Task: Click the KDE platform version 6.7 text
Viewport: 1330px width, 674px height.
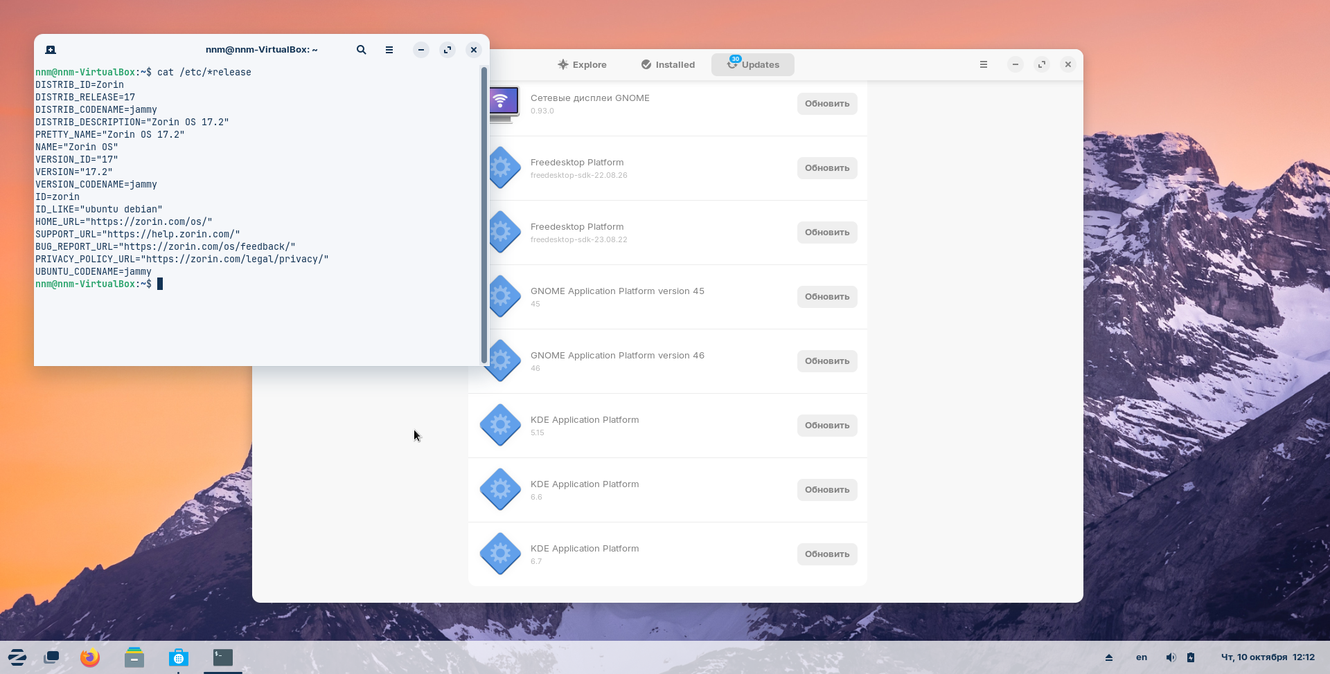Action: point(536,562)
